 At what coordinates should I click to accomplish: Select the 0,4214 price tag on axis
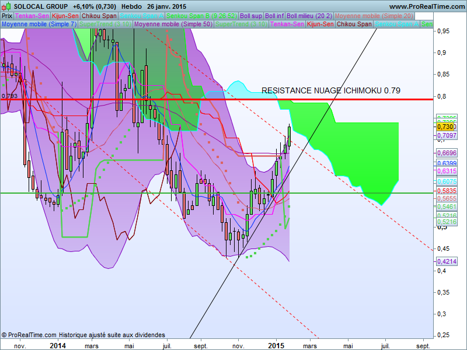pos(446,261)
